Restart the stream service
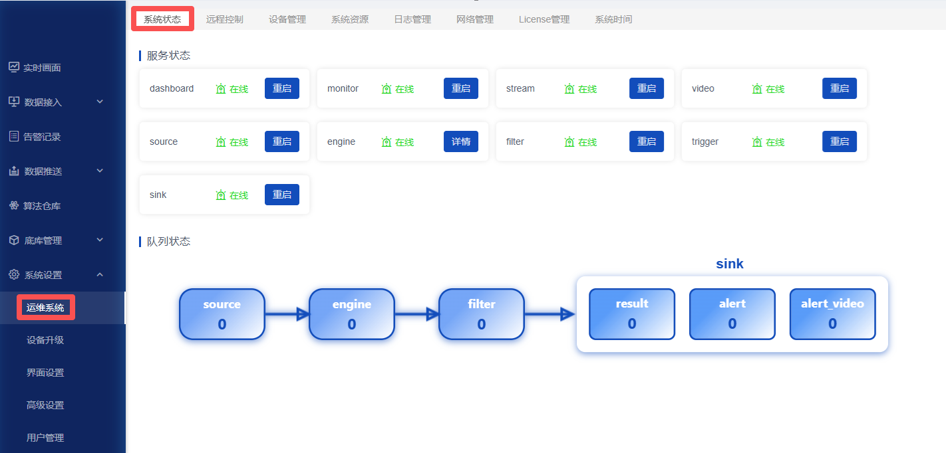The height and width of the screenshot is (453, 946). (647, 88)
